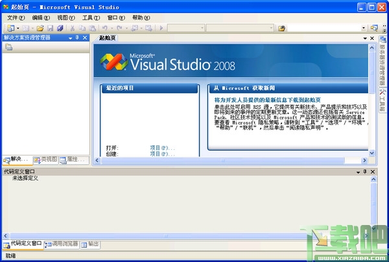Click the Solution Explorer properties icon
The width and height of the screenshot is (389, 262).
tap(8, 47)
